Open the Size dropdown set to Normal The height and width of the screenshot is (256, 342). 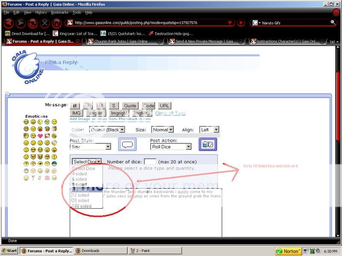click(x=162, y=129)
